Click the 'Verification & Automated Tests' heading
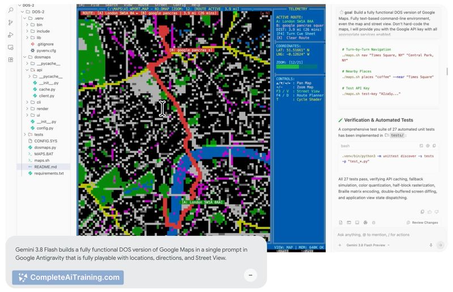453x292 pixels. click(378, 120)
